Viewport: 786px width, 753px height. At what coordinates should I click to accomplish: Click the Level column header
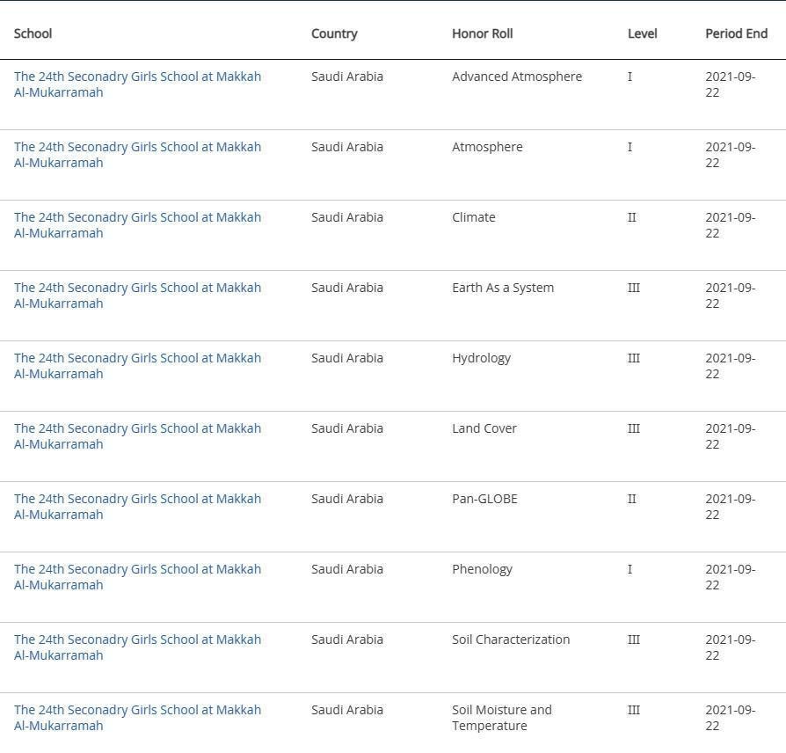642,33
